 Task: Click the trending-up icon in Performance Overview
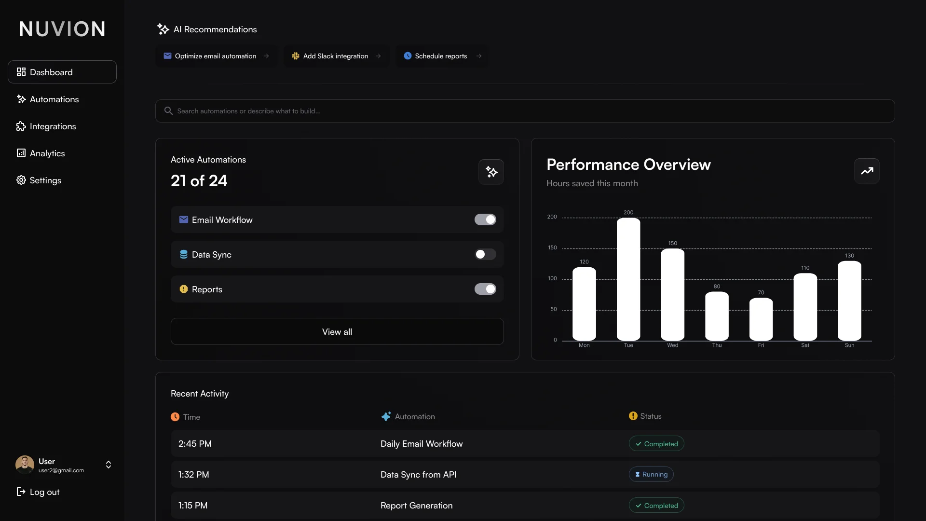coord(867,171)
